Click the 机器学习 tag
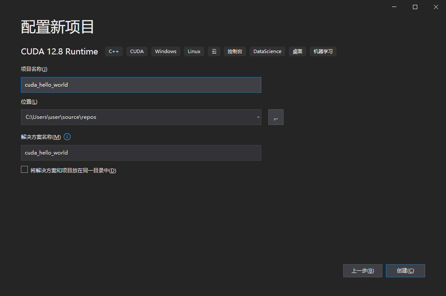The width and height of the screenshot is (446, 296). [323, 51]
